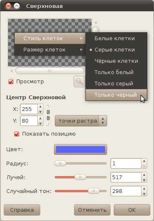
Task: Choose Белые клетки from submenu
Action: coord(116,39)
